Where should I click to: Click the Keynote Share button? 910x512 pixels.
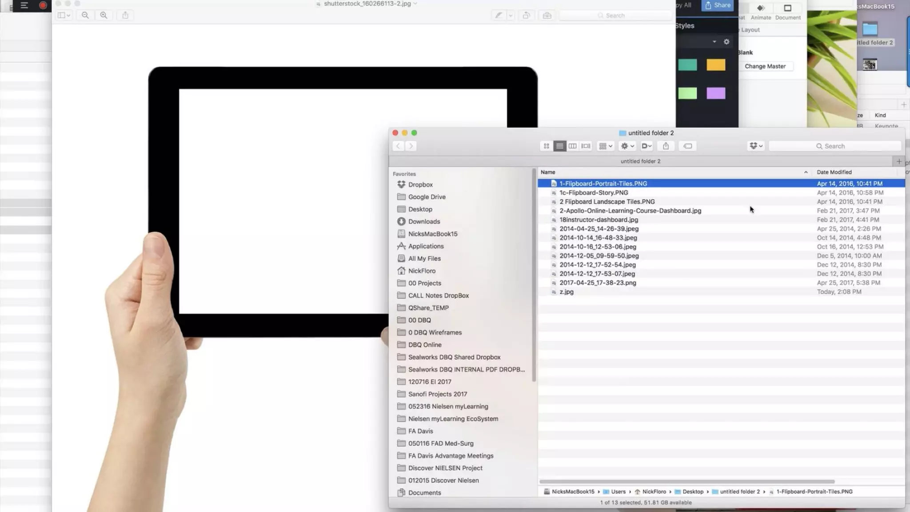[x=718, y=5]
